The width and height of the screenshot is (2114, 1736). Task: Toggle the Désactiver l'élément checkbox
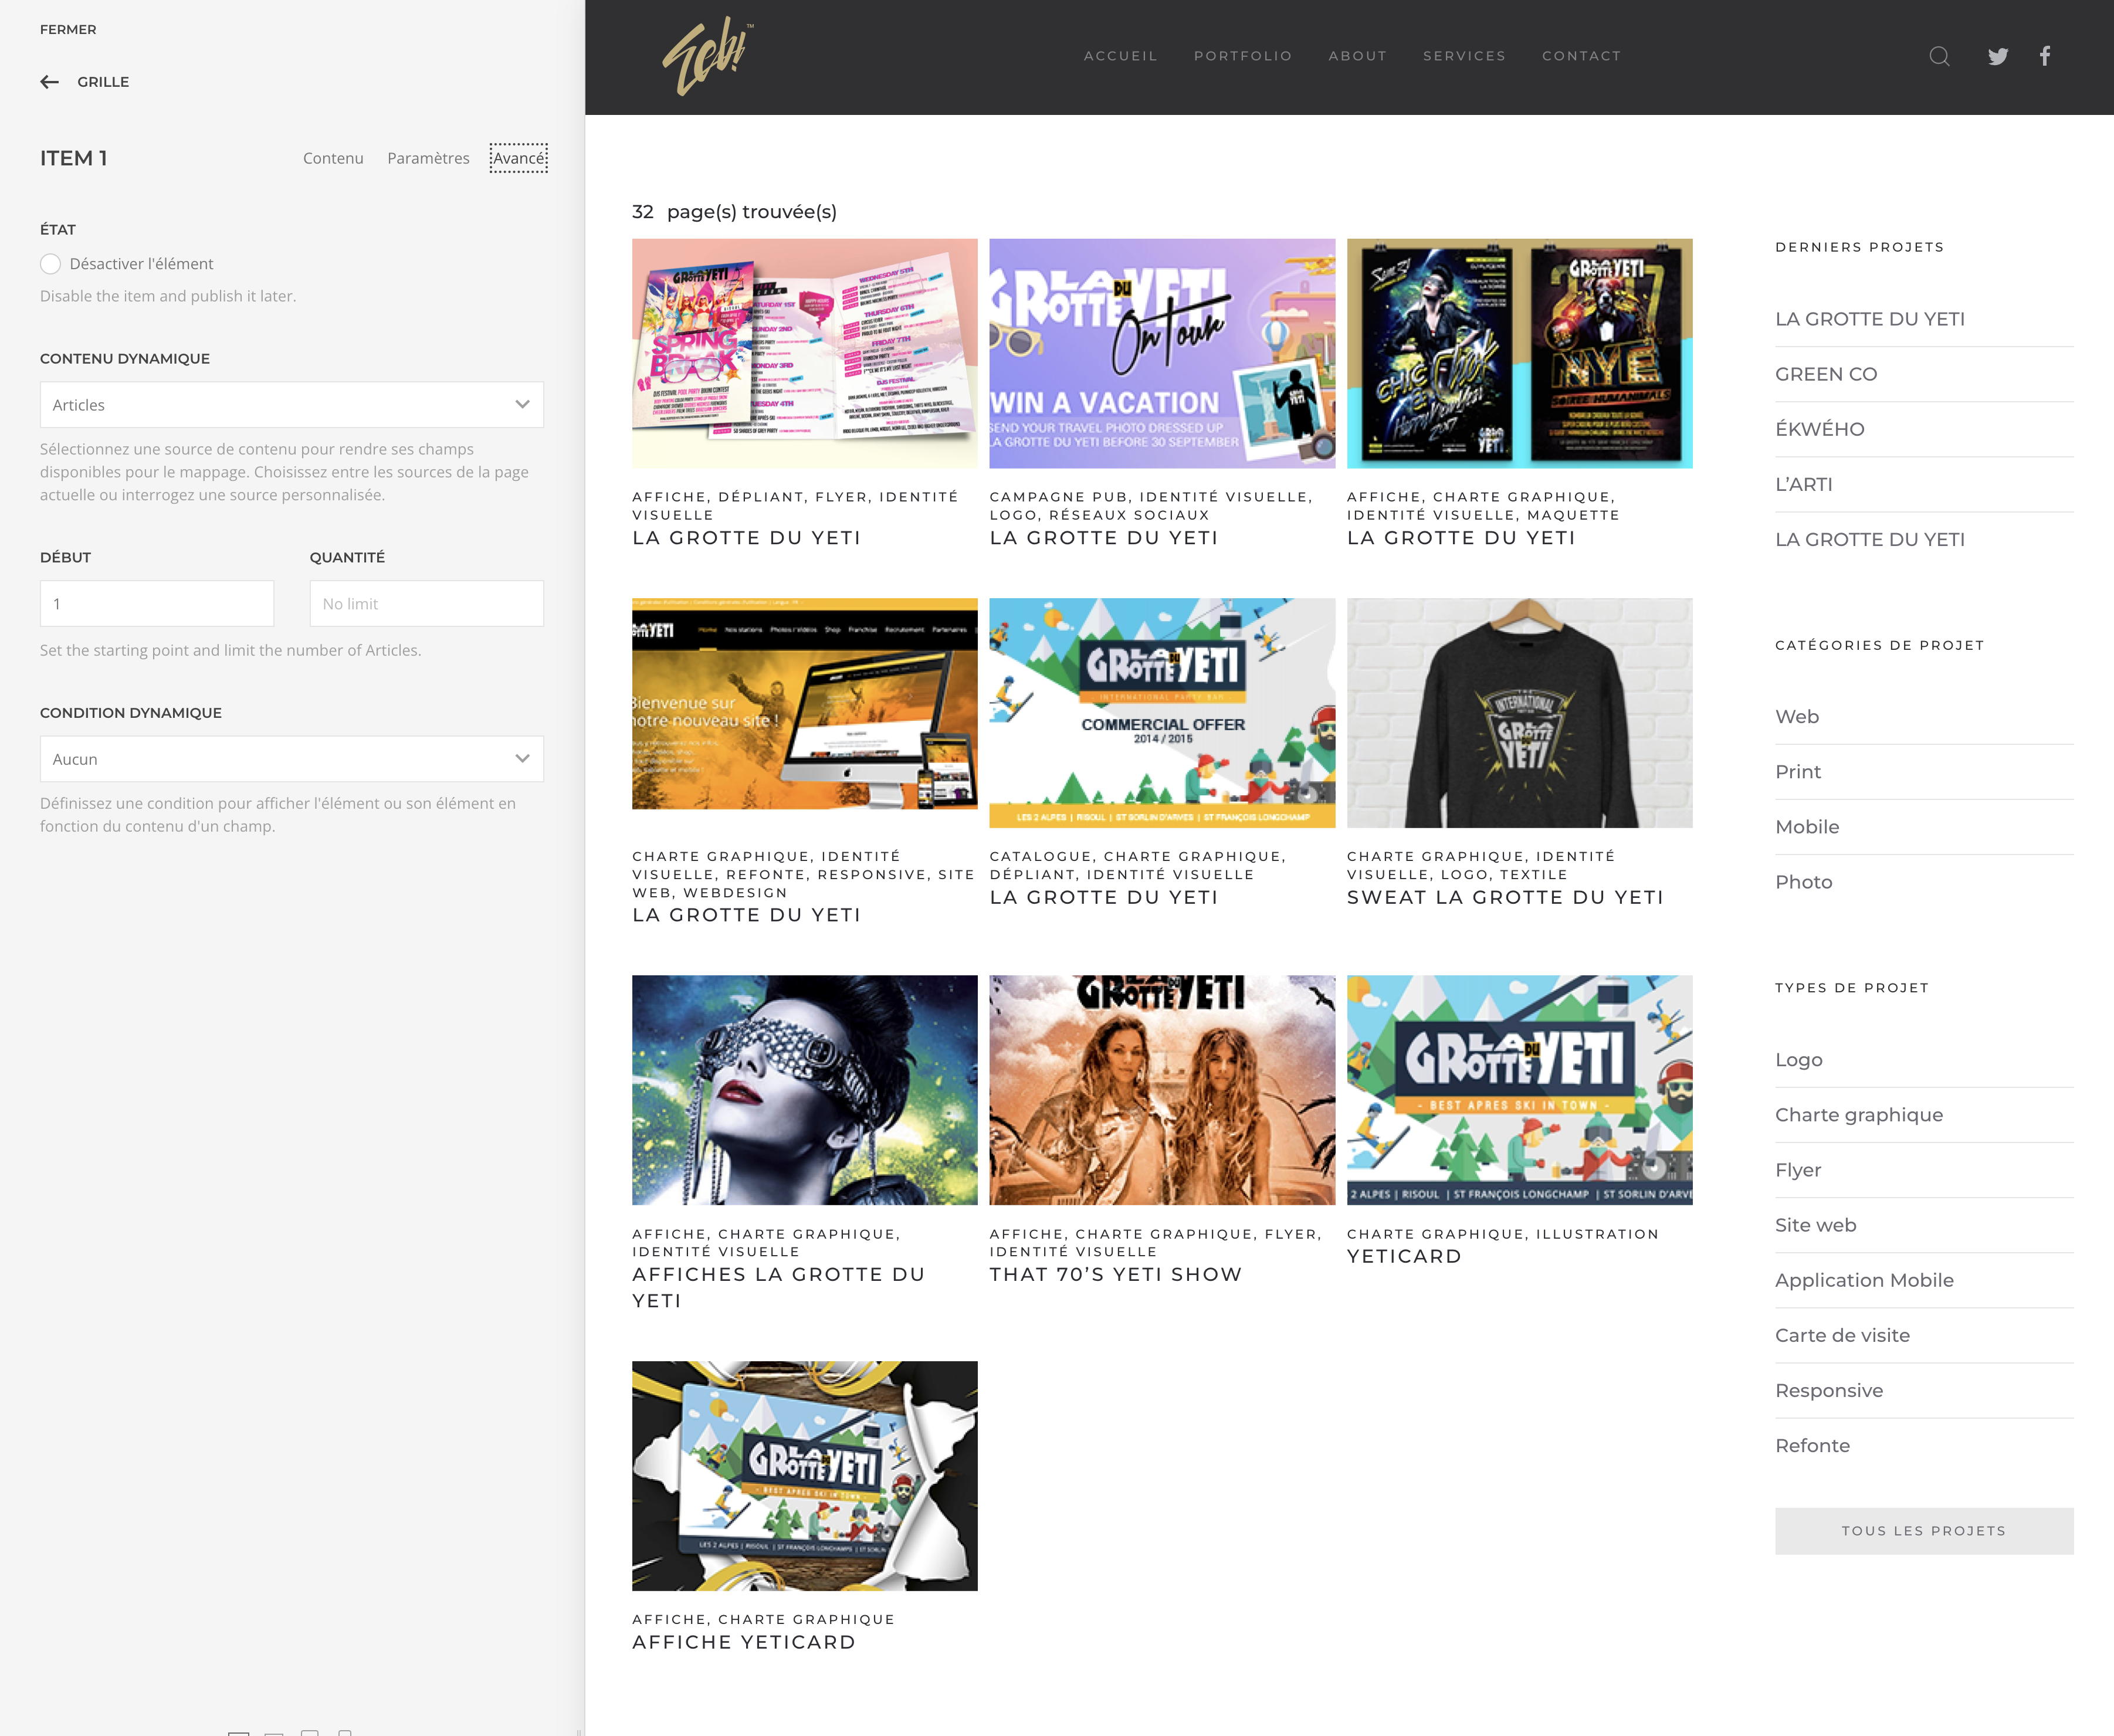(51, 264)
